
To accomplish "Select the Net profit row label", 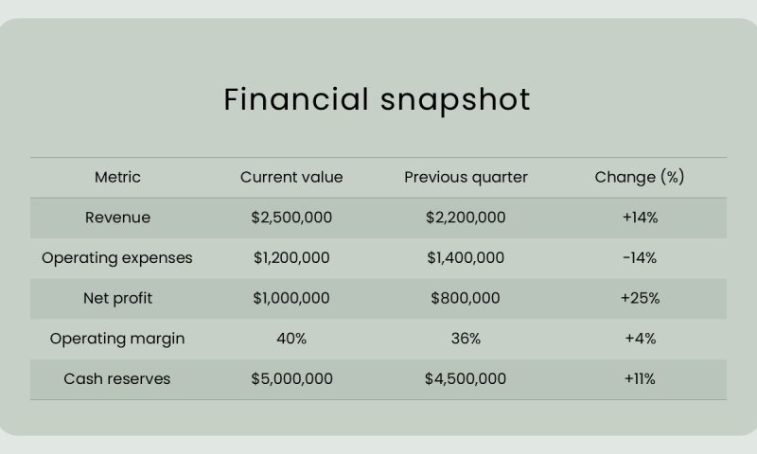I will [x=117, y=299].
